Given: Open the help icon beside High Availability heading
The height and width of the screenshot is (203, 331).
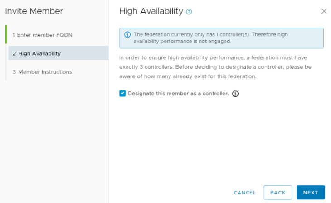Looking at the screenshot, I should click(x=189, y=12).
